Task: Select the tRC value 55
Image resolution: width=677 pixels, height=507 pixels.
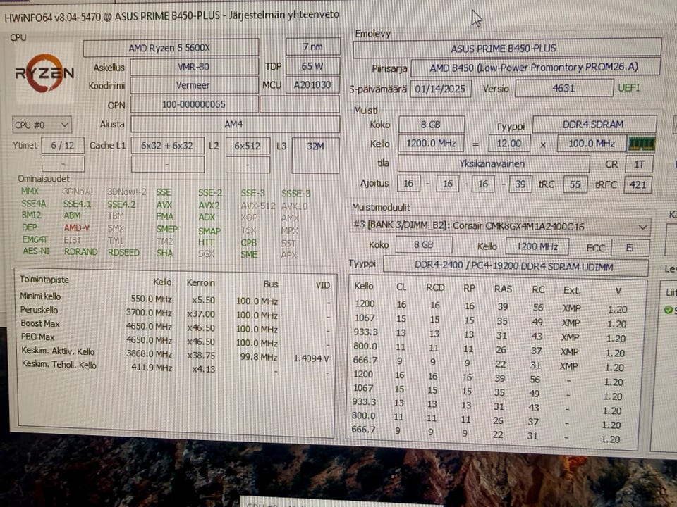Action: point(575,184)
